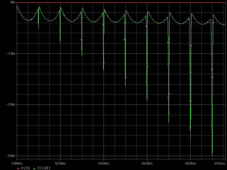Select the IE(Q8) trace name in legend
The height and width of the screenshot is (170, 227).
pos(44,168)
